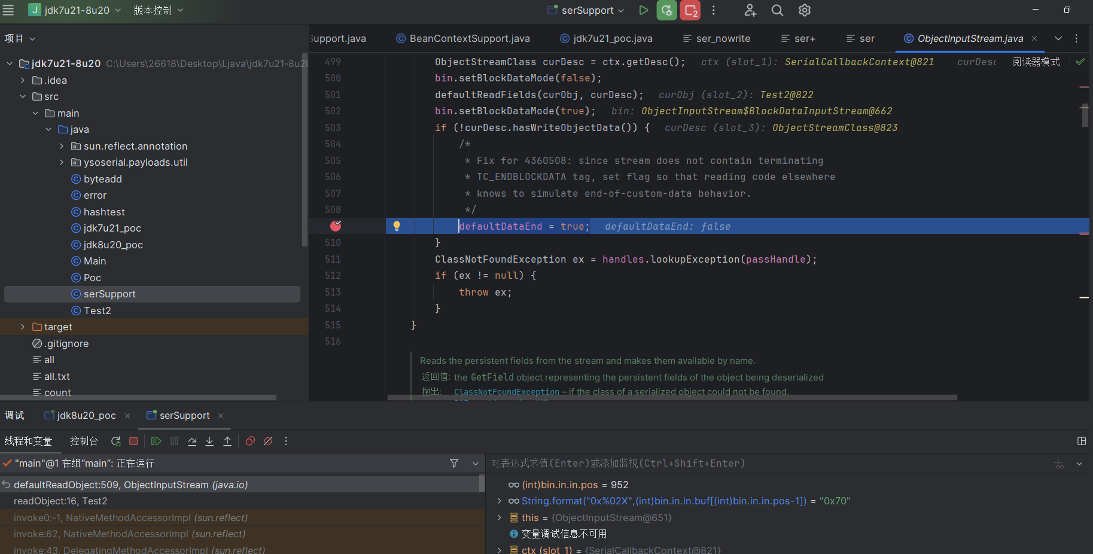Resume program execution
Screen dimensions: 1093x554
(156, 441)
